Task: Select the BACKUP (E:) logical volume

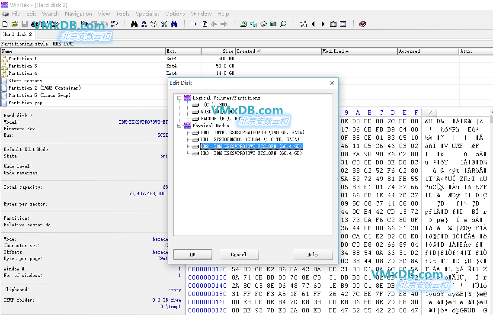Action: pyautogui.click(x=221, y=119)
